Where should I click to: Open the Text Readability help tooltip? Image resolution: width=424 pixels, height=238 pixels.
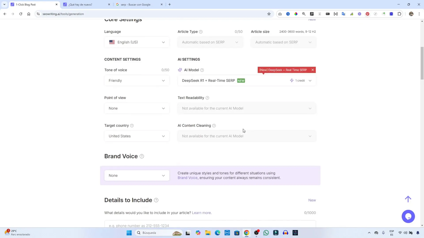point(207,98)
